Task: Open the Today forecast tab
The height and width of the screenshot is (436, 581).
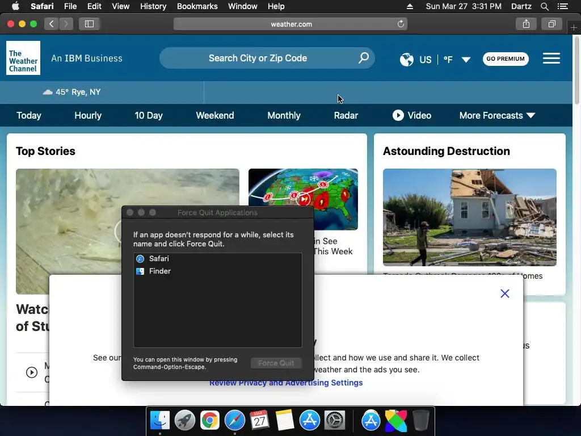Action: (x=29, y=115)
